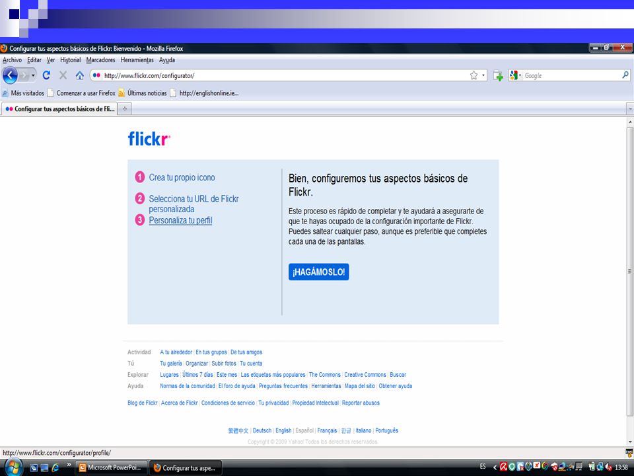Click Selecciona tu URL de Flickr personalizada
This screenshot has height=476, width=634.
[x=194, y=204]
